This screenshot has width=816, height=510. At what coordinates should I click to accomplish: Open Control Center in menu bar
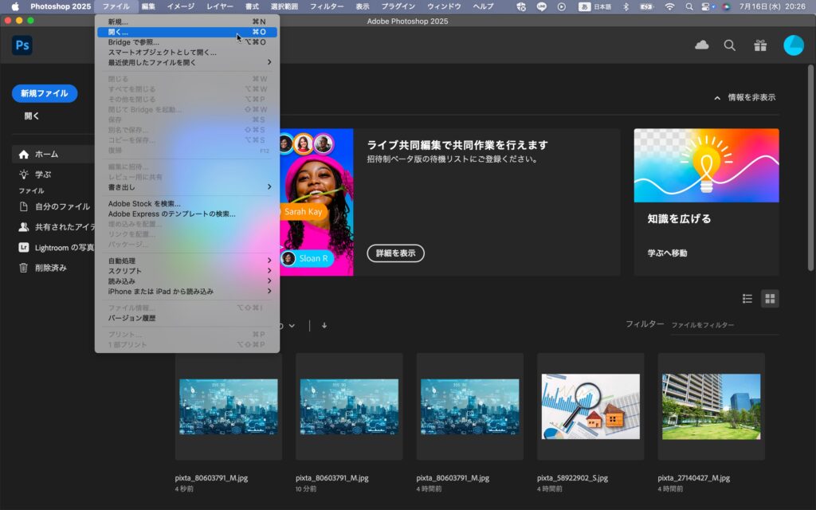pos(707,6)
